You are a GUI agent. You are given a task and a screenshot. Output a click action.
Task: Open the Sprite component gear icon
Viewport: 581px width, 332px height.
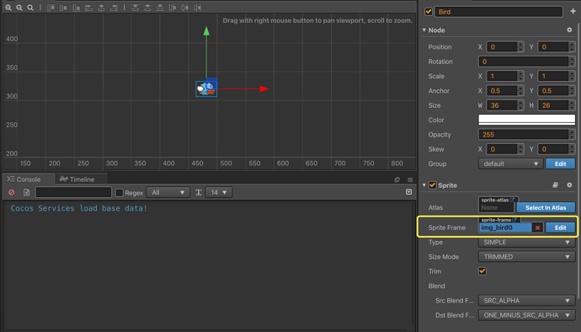click(569, 185)
